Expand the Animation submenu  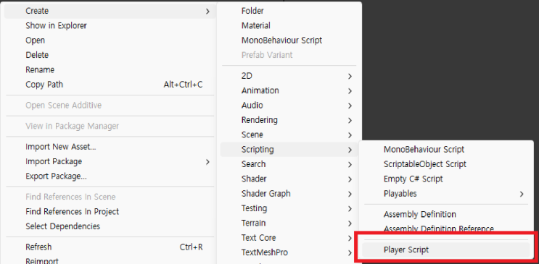click(289, 91)
